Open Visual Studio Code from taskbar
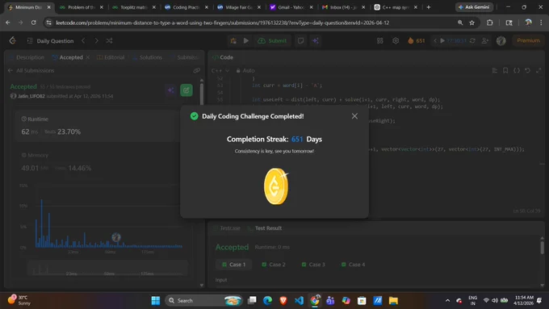The width and height of the screenshot is (549, 309). click(299, 300)
